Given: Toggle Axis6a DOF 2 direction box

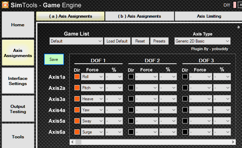Looking at the screenshot, I should [131, 132].
